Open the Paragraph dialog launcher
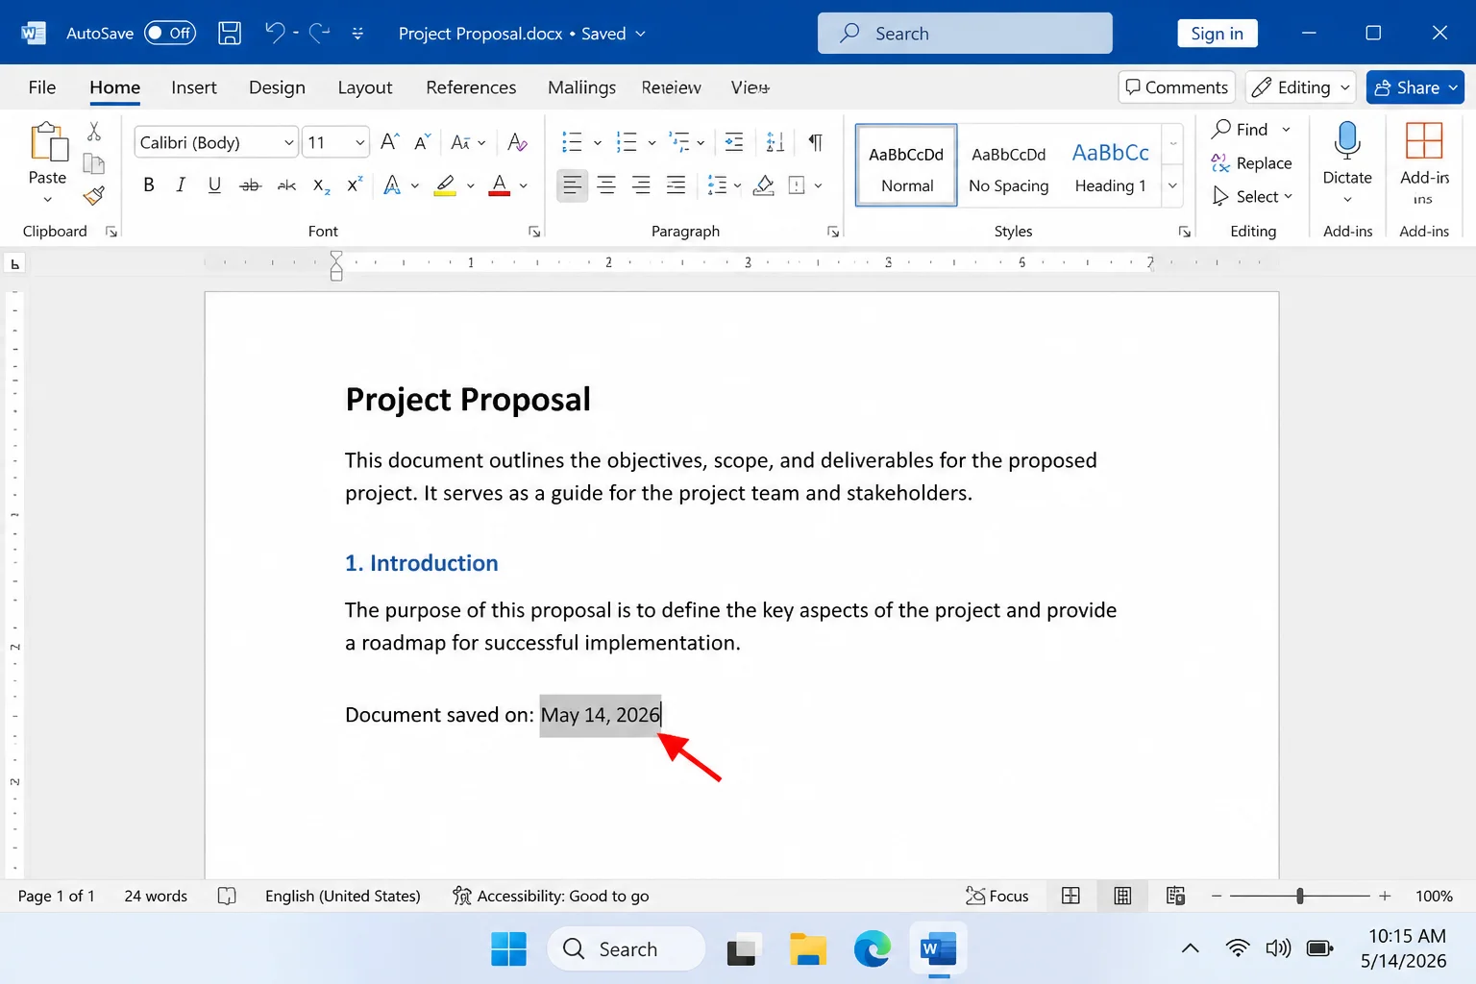This screenshot has height=984, width=1476. pos(833,232)
